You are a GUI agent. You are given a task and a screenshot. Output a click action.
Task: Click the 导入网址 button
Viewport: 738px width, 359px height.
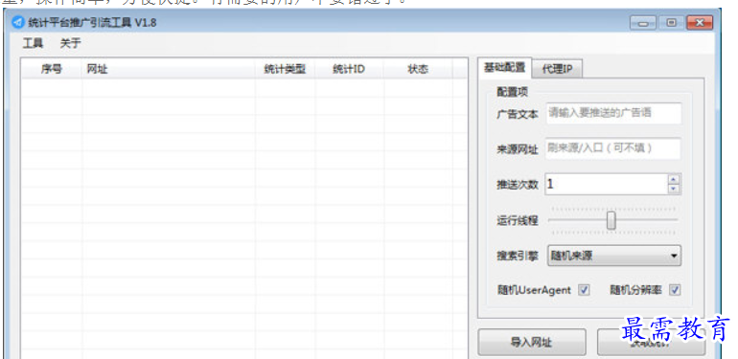[532, 342]
